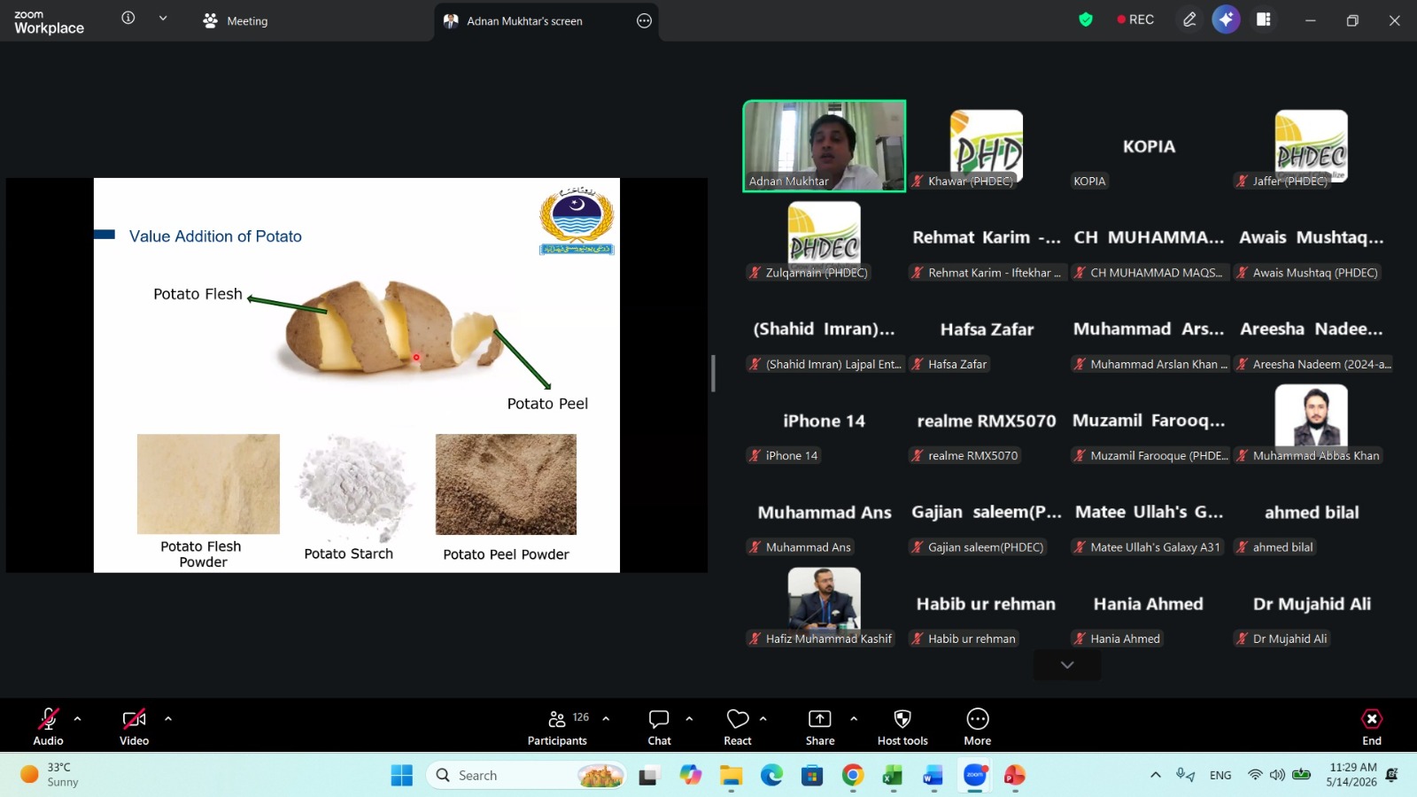1417x797 pixels.
Task: Click the REC recording indicator
Action: [1135, 19]
